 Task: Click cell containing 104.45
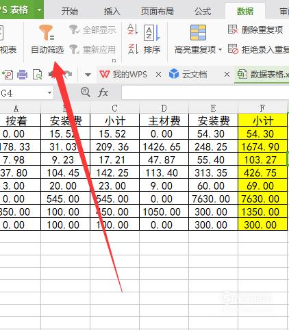tap(65, 173)
